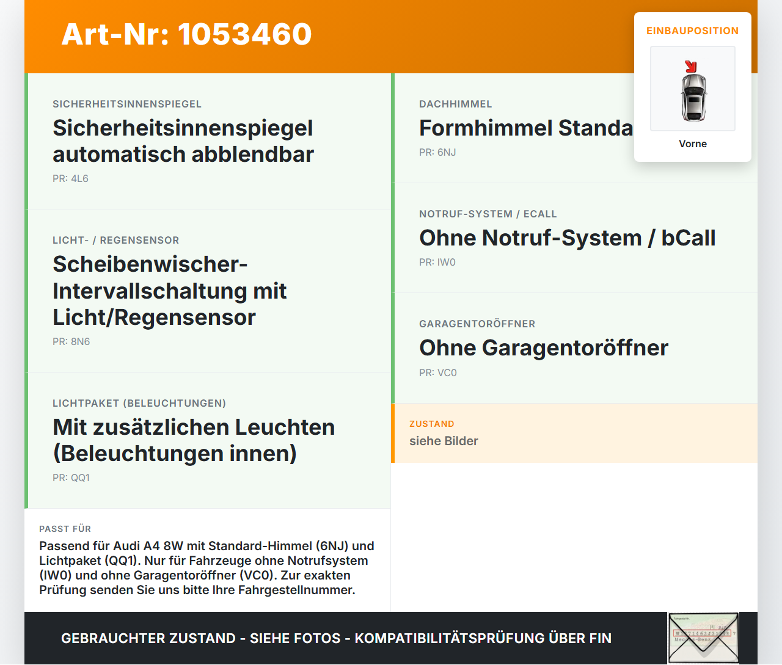Click the EINBAUPOSITION label
This screenshot has height=665, width=782.
(x=693, y=31)
